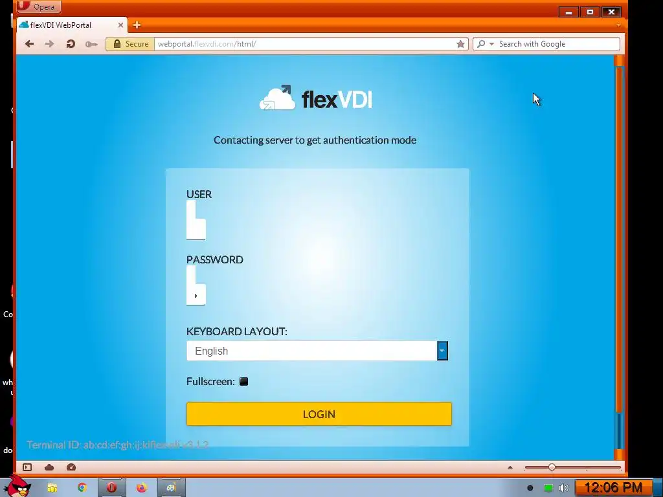
Task: Click the Opera menu button
Action: (39, 6)
